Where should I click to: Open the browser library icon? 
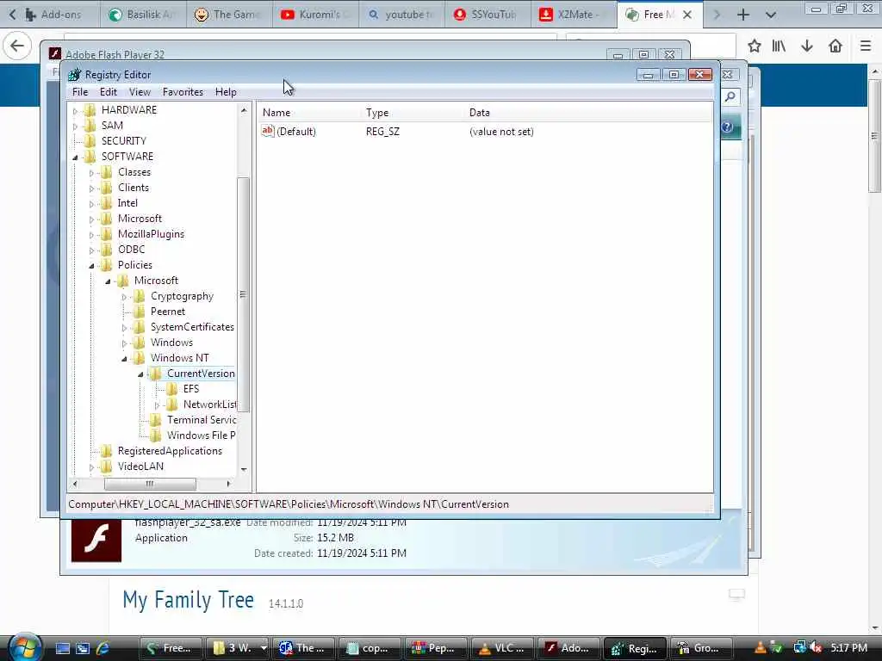click(x=779, y=46)
